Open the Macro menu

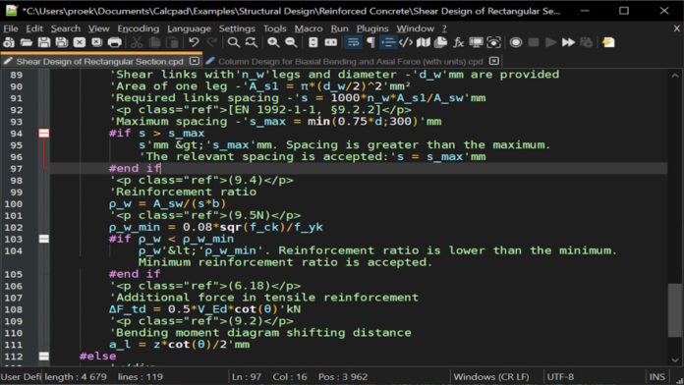click(309, 28)
